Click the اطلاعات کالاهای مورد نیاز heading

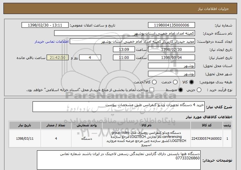point(209,117)
